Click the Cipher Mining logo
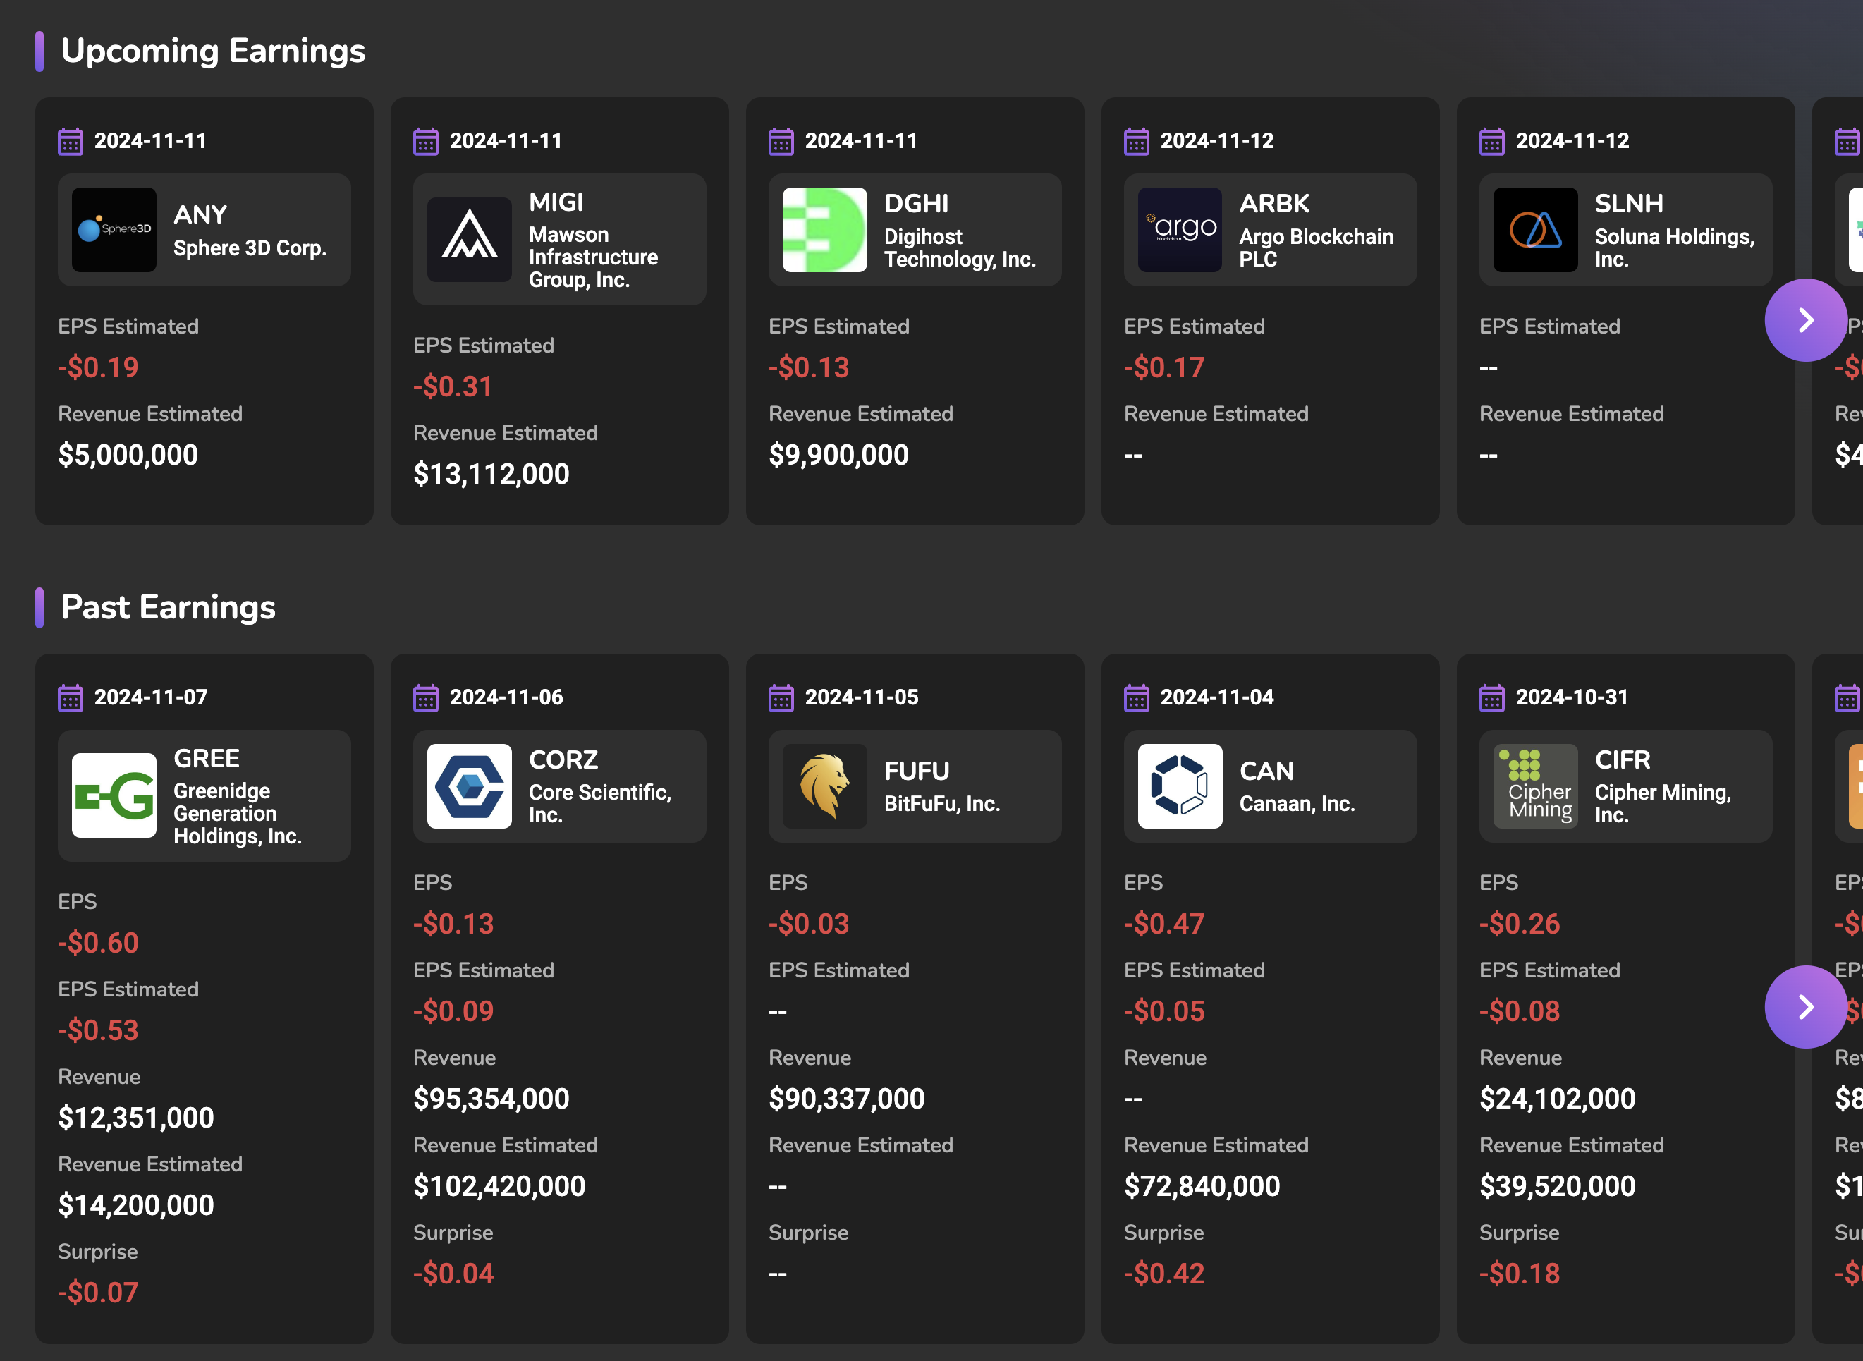Viewport: 1863px width, 1361px height. pos(1535,786)
